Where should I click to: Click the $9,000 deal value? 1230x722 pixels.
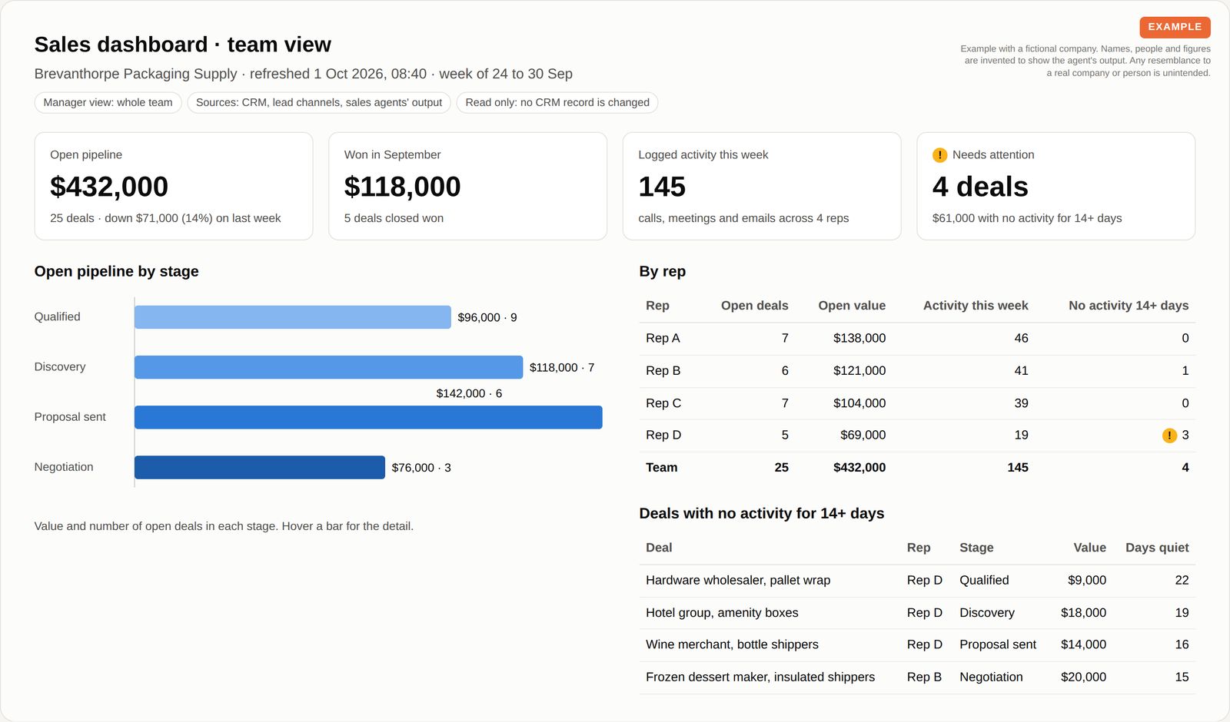click(x=1087, y=580)
